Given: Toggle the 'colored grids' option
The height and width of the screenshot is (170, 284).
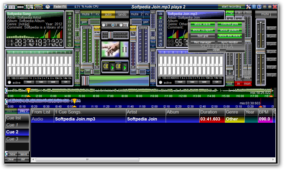Looking at the screenshot, I should (229, 24).
